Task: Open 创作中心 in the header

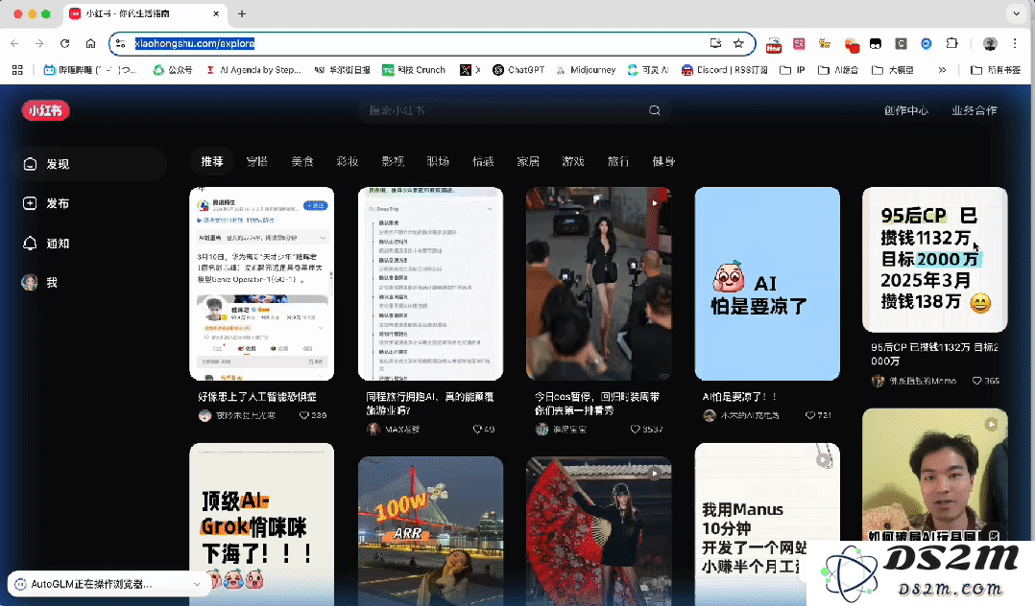Action: point(906,110)
